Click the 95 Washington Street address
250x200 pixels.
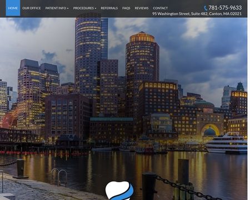(x=197, y=14)
